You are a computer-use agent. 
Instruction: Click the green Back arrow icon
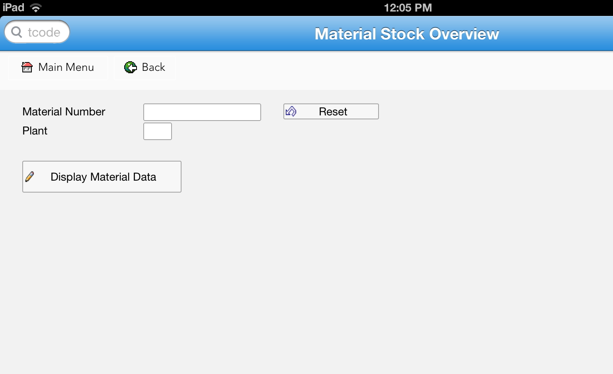[130, 67]
